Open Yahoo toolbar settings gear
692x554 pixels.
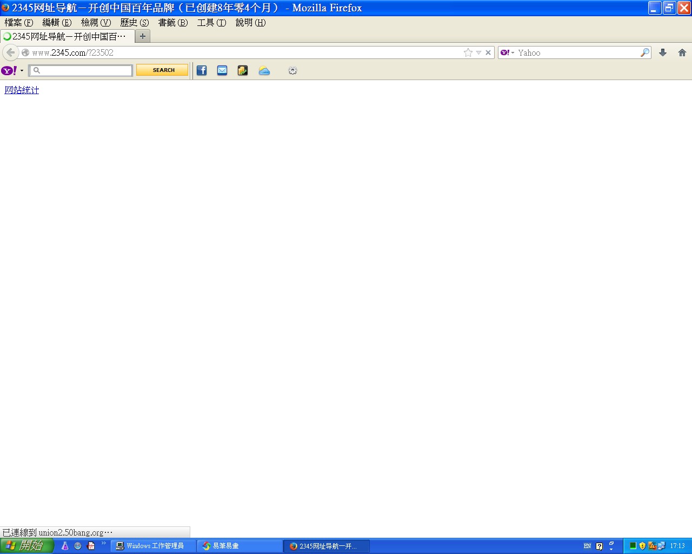292,70
